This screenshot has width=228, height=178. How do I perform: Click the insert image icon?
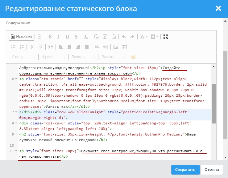point(116,47)
